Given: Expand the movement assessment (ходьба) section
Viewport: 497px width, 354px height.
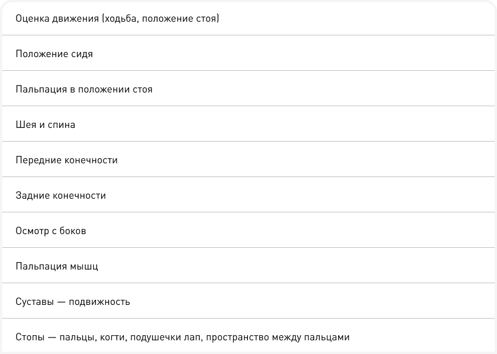Looking at the screenshot, I should point(118,19).
